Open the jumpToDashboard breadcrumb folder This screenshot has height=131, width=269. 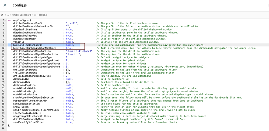(21, 15)
